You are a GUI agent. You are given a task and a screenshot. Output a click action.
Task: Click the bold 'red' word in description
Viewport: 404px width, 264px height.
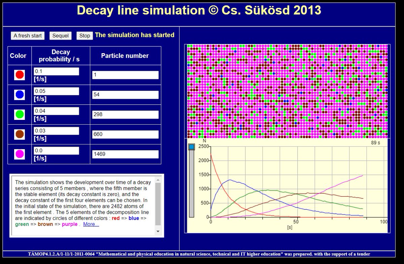(x=115, y=218)
